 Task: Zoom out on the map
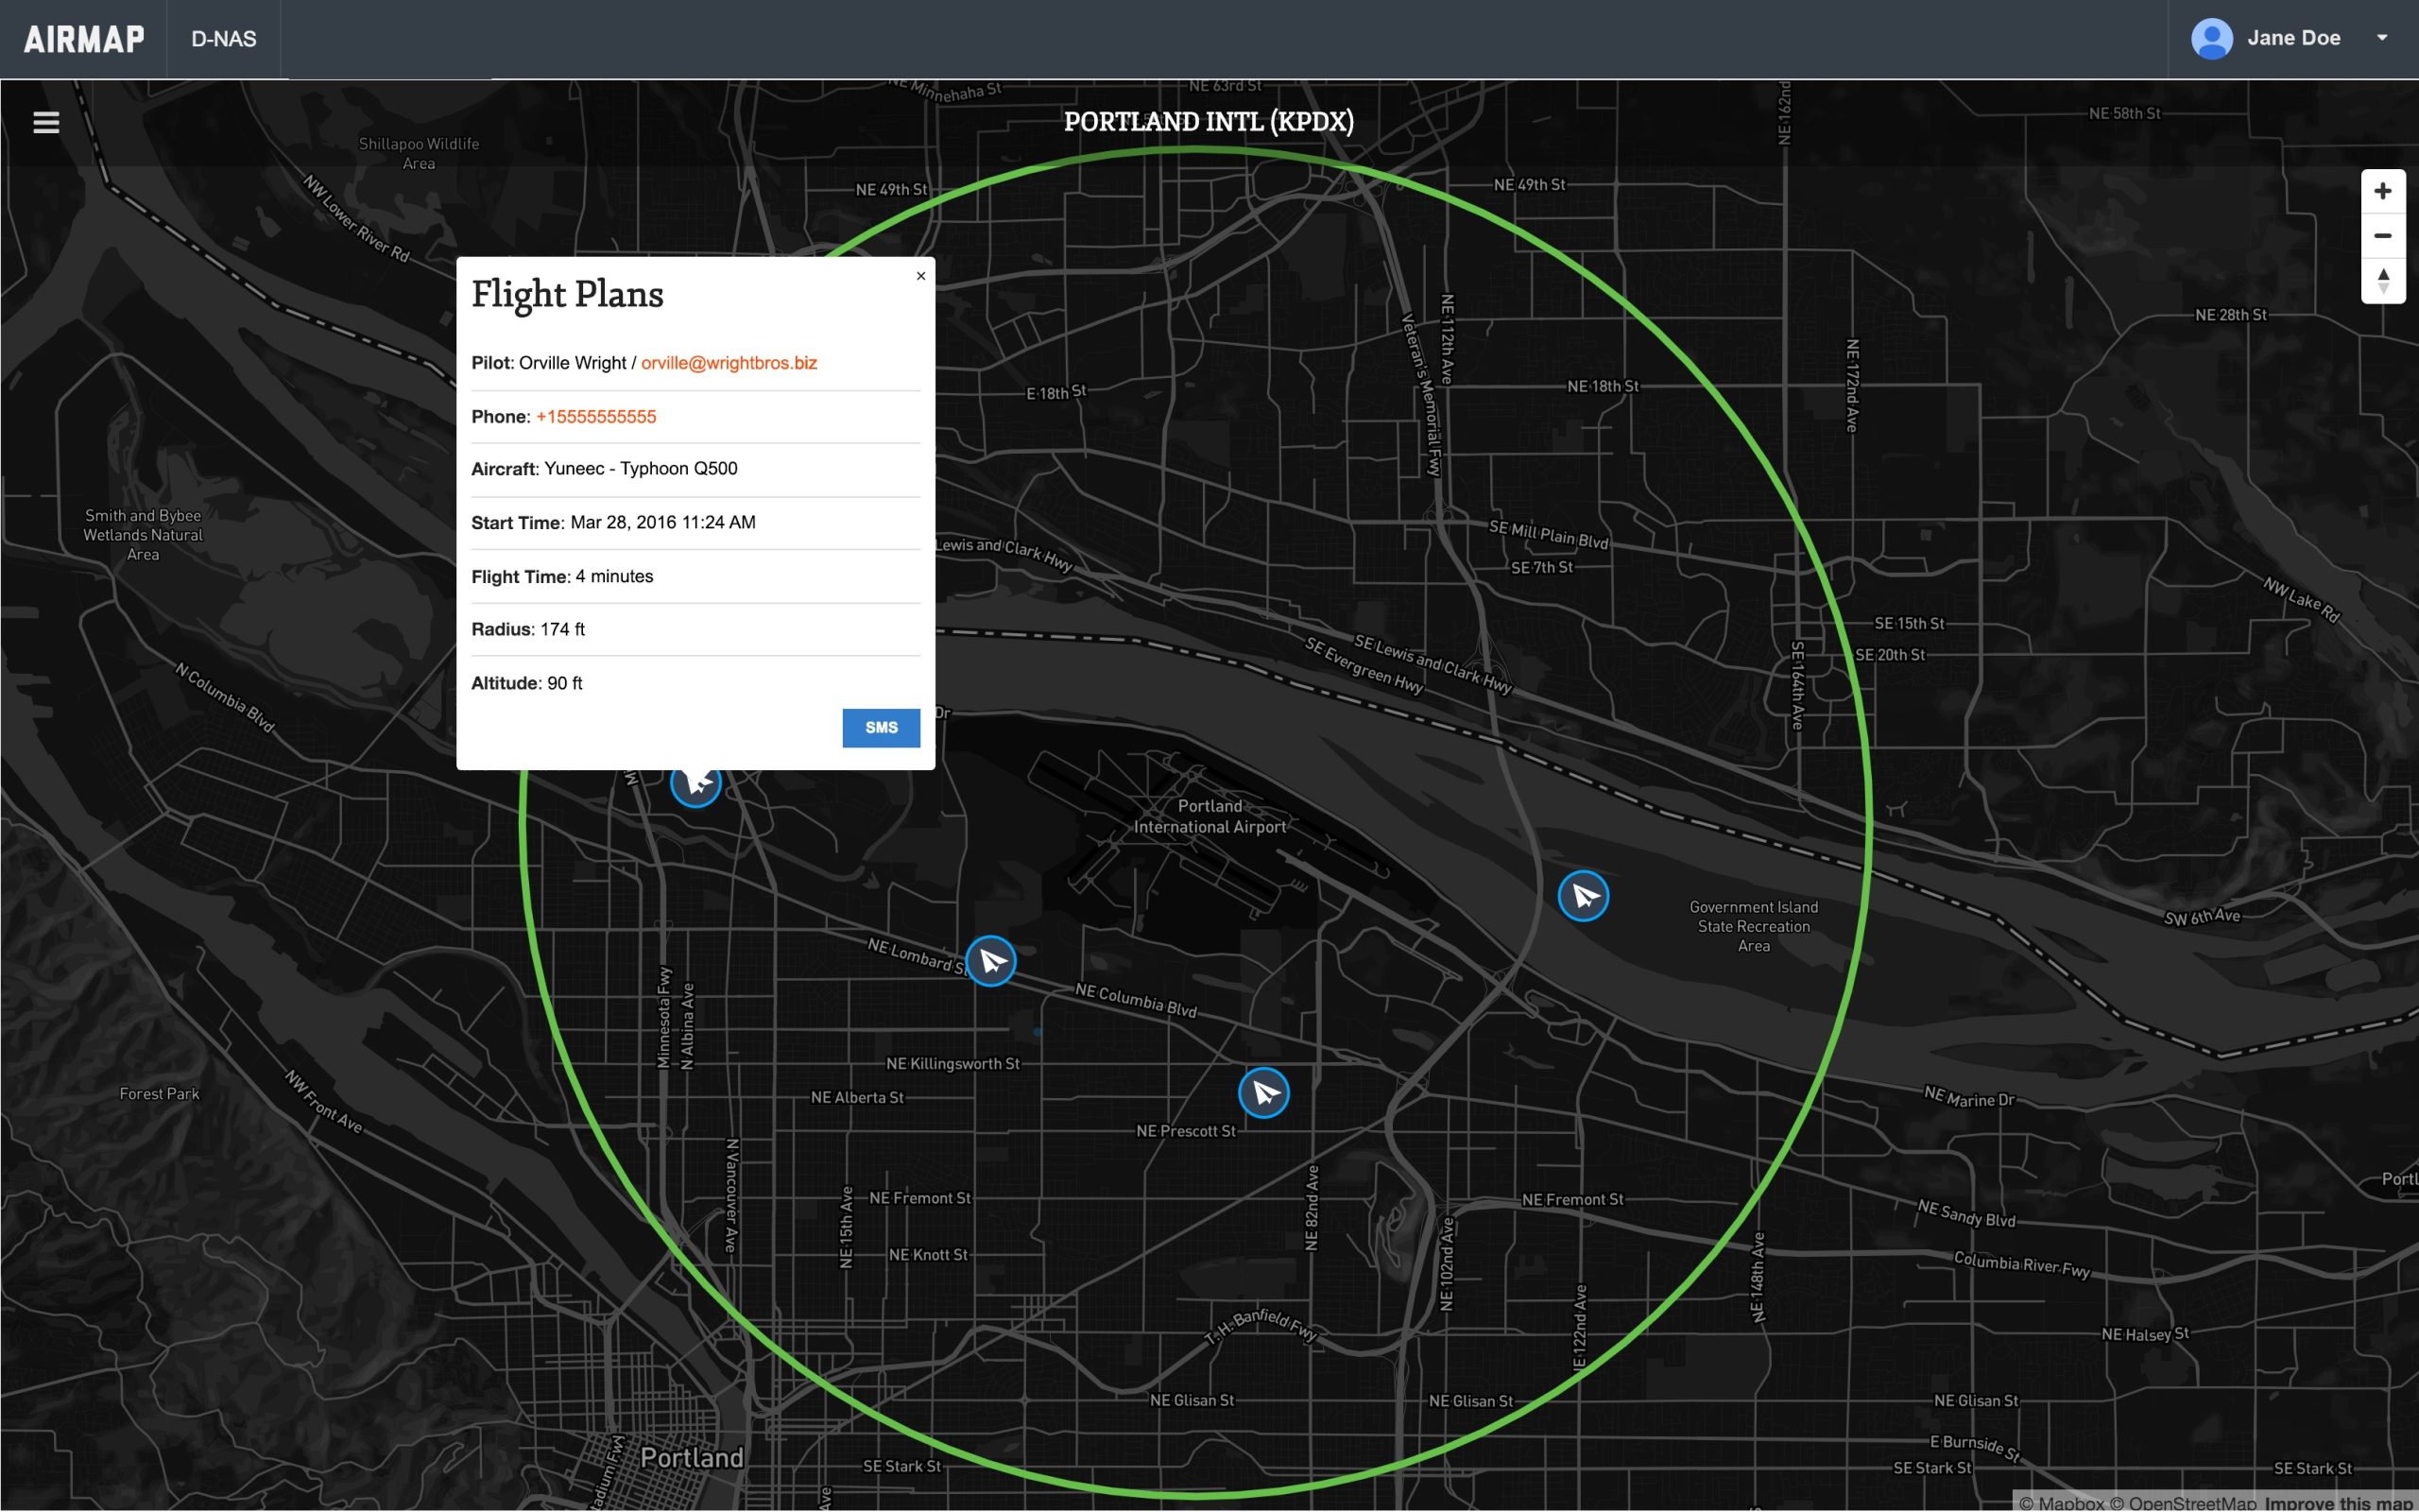[2383, 235]
